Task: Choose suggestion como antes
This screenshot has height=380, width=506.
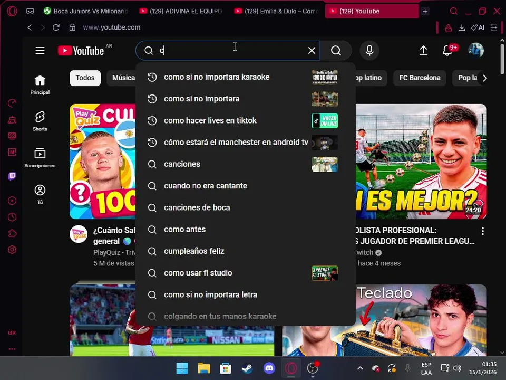Action: [245, 230]
